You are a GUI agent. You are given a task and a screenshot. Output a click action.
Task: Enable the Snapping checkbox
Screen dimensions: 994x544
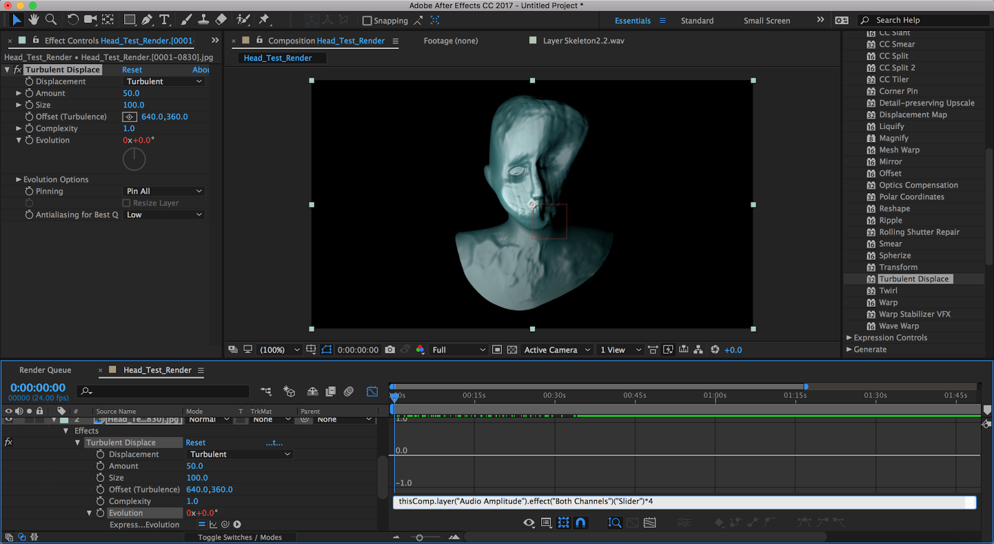point(367,20)
